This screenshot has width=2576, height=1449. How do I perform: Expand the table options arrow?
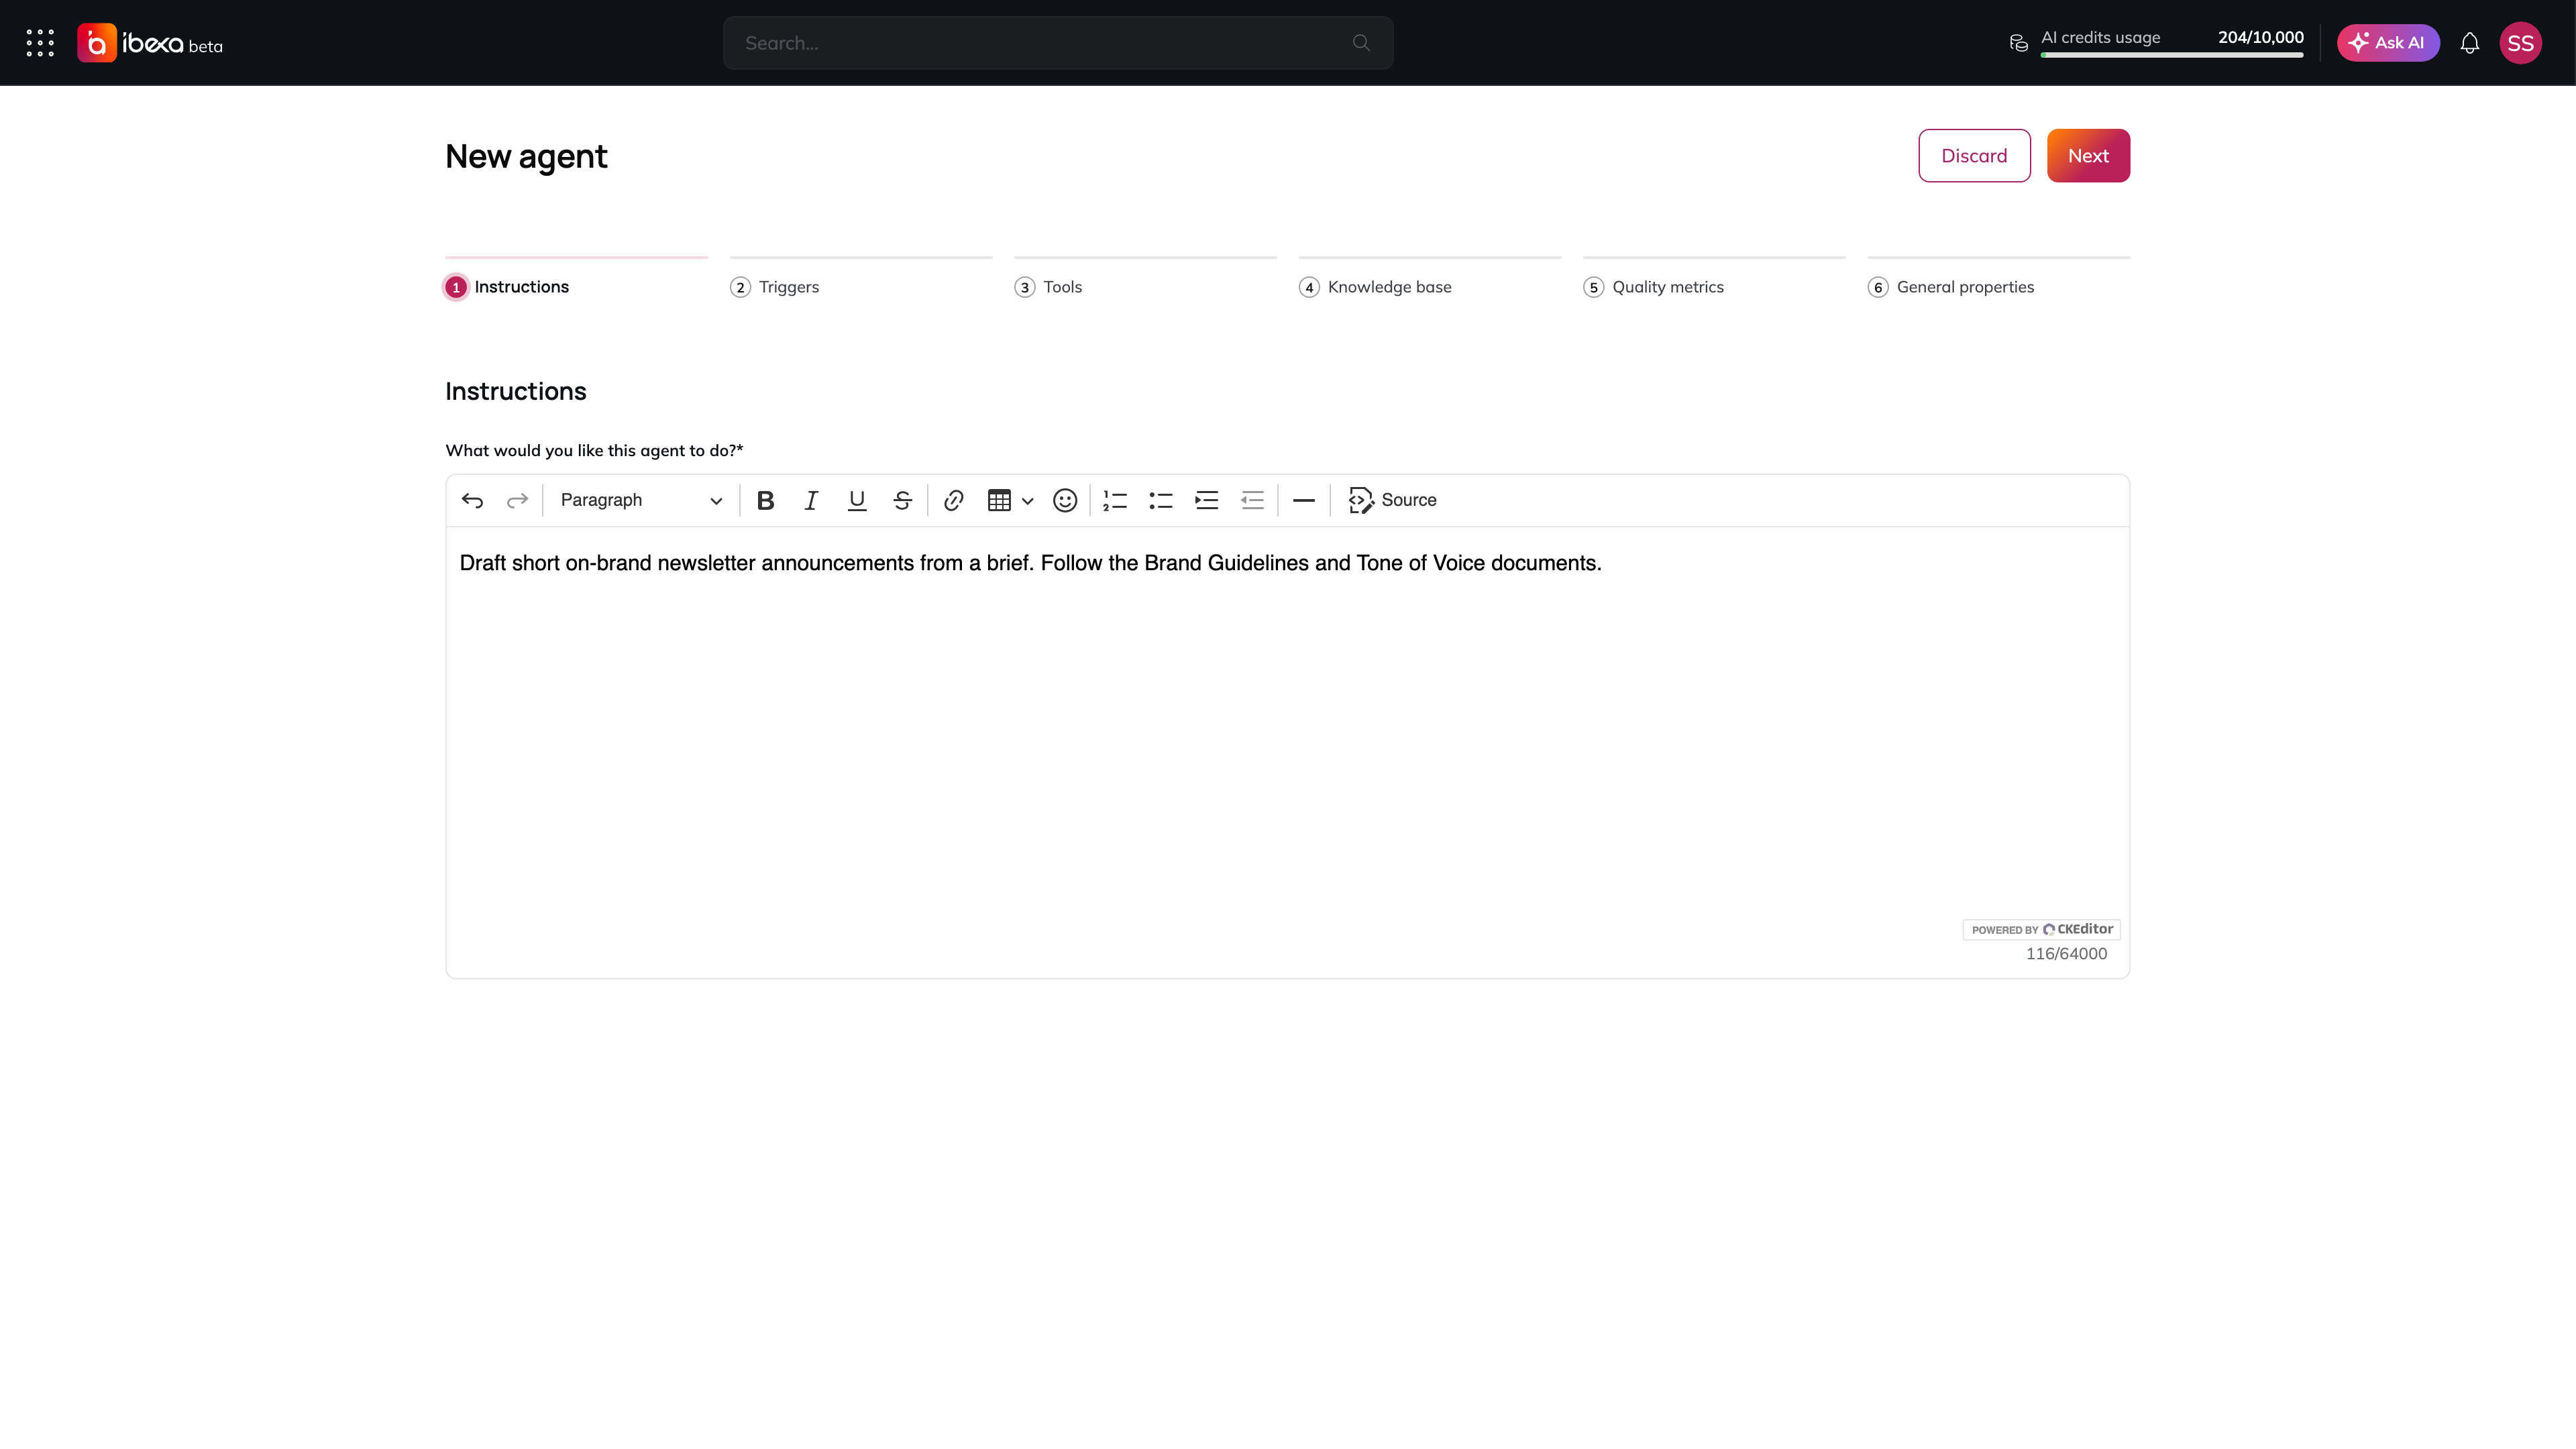tap(1027, 501)
